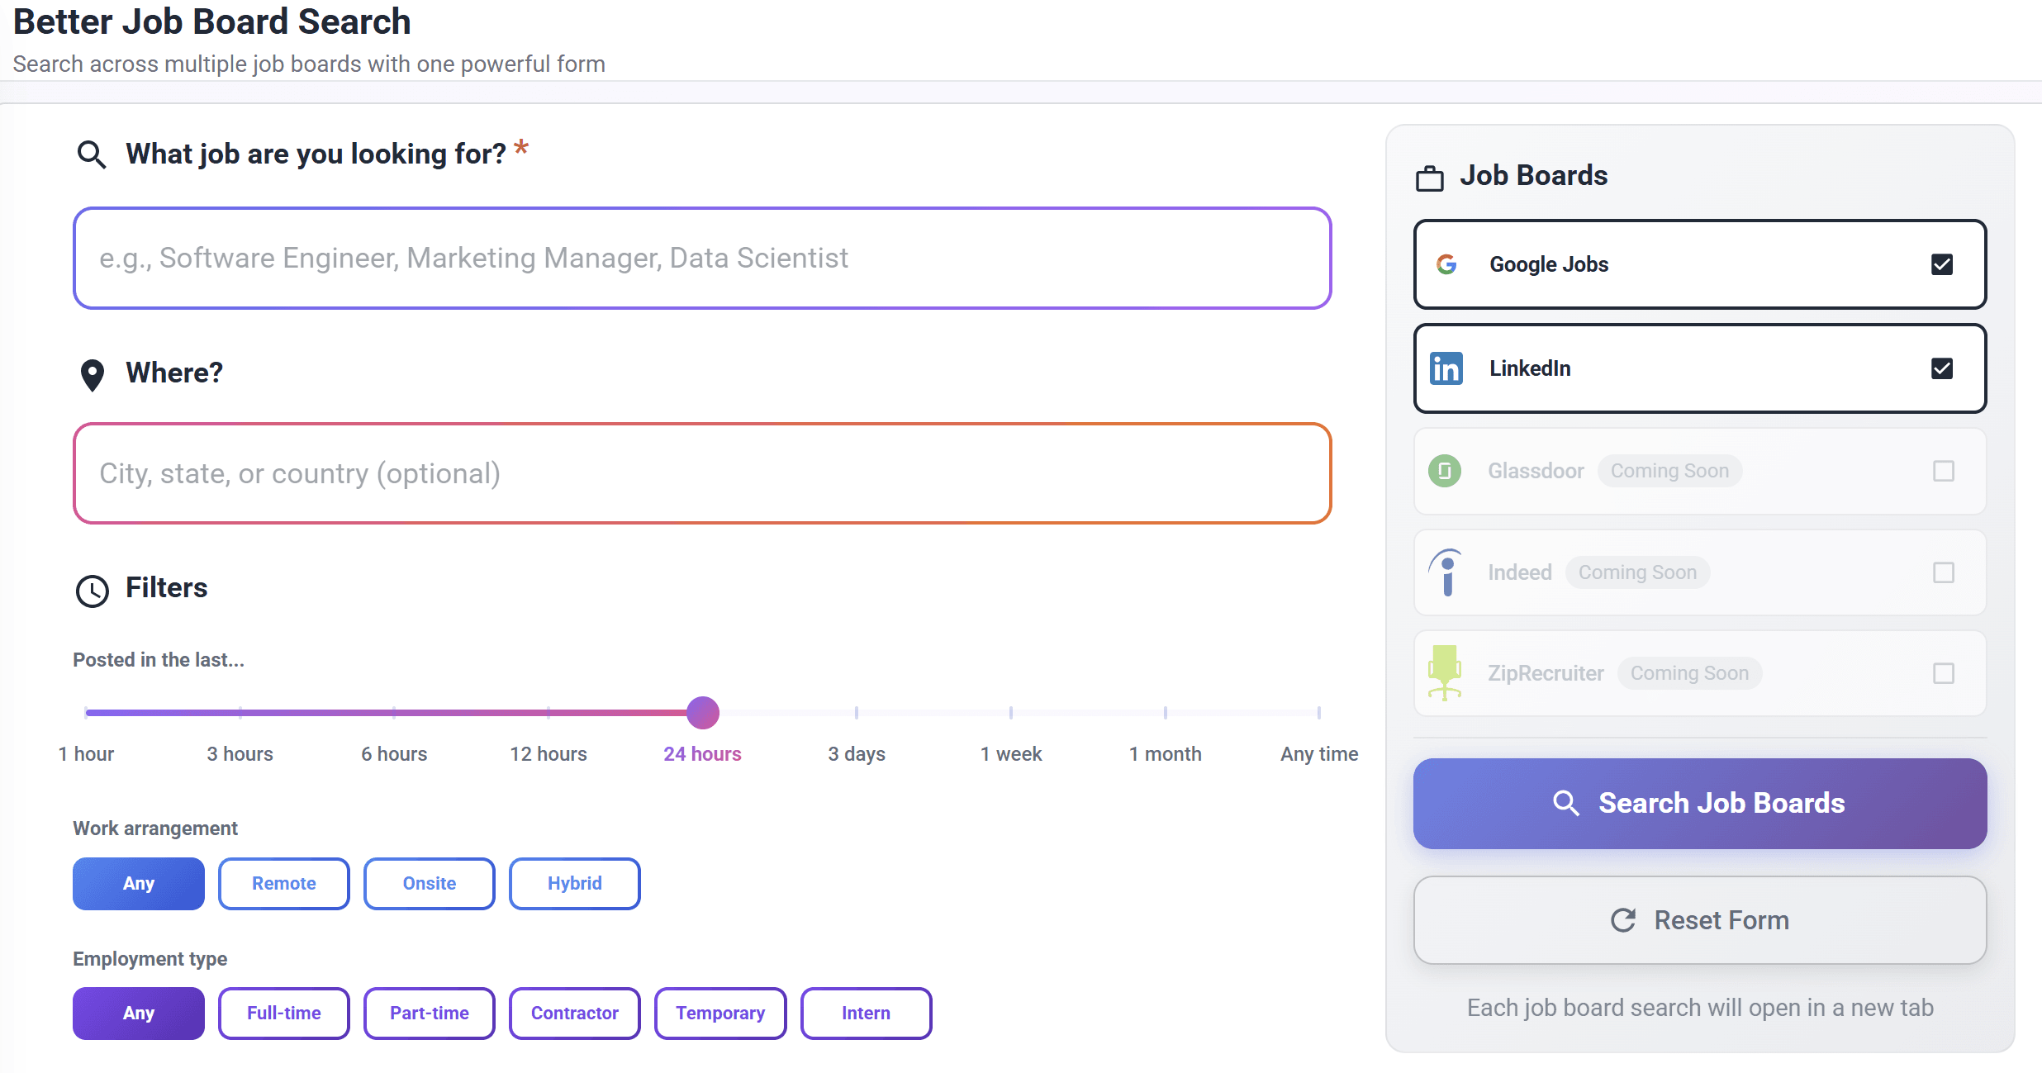Disable the LinkedIn checkbox
This screenshot has width=2042, height=1073.
(1943, 368)
